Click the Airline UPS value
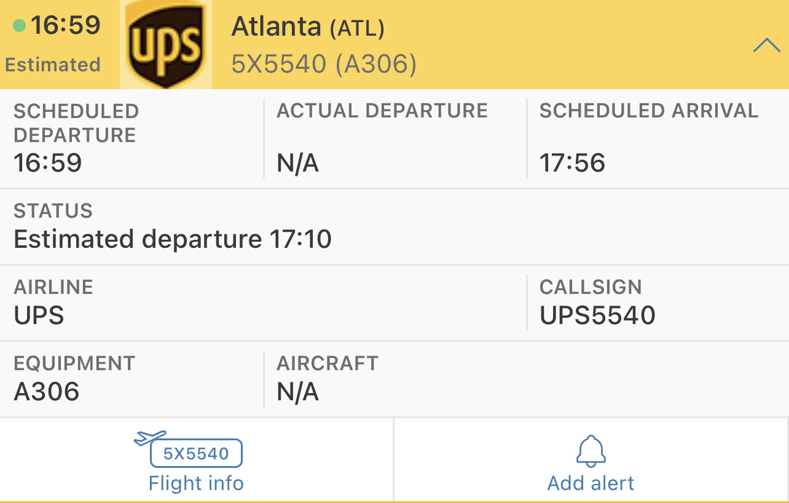789x503 pixels. pos(39,315)
